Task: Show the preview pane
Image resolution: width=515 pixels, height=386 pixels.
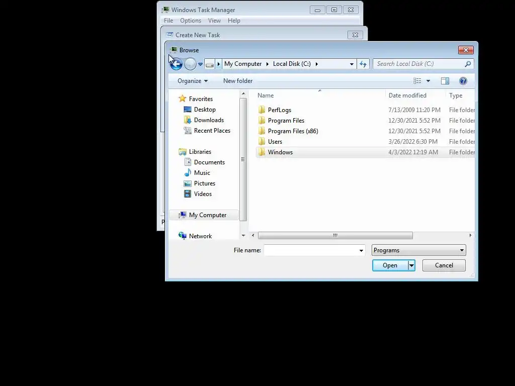Action: (x=445, y=81)
